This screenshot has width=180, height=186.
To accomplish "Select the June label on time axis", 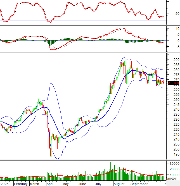I will [82, 184].
